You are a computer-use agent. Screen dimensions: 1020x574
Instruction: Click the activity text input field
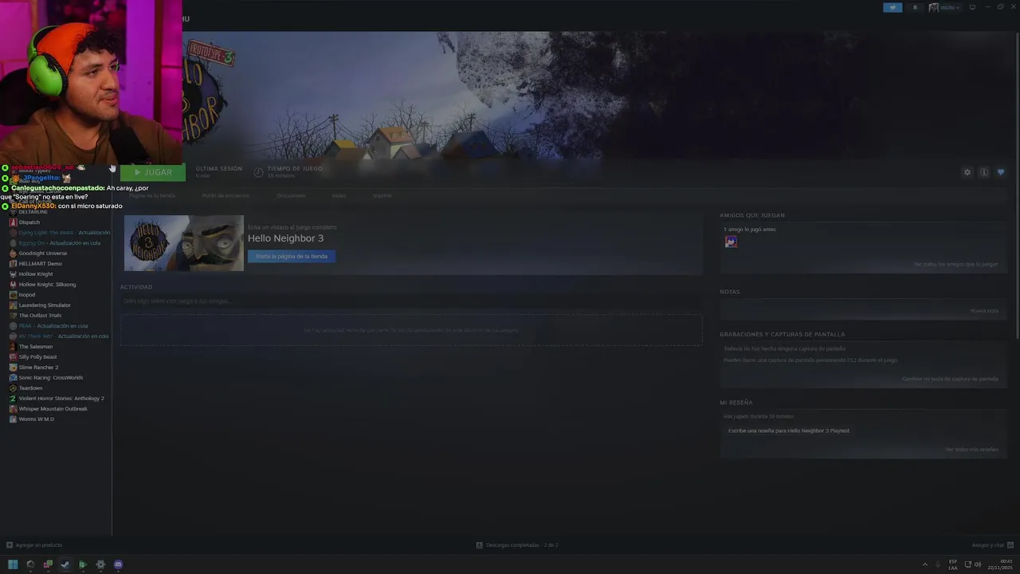click(x=411, y=301)
